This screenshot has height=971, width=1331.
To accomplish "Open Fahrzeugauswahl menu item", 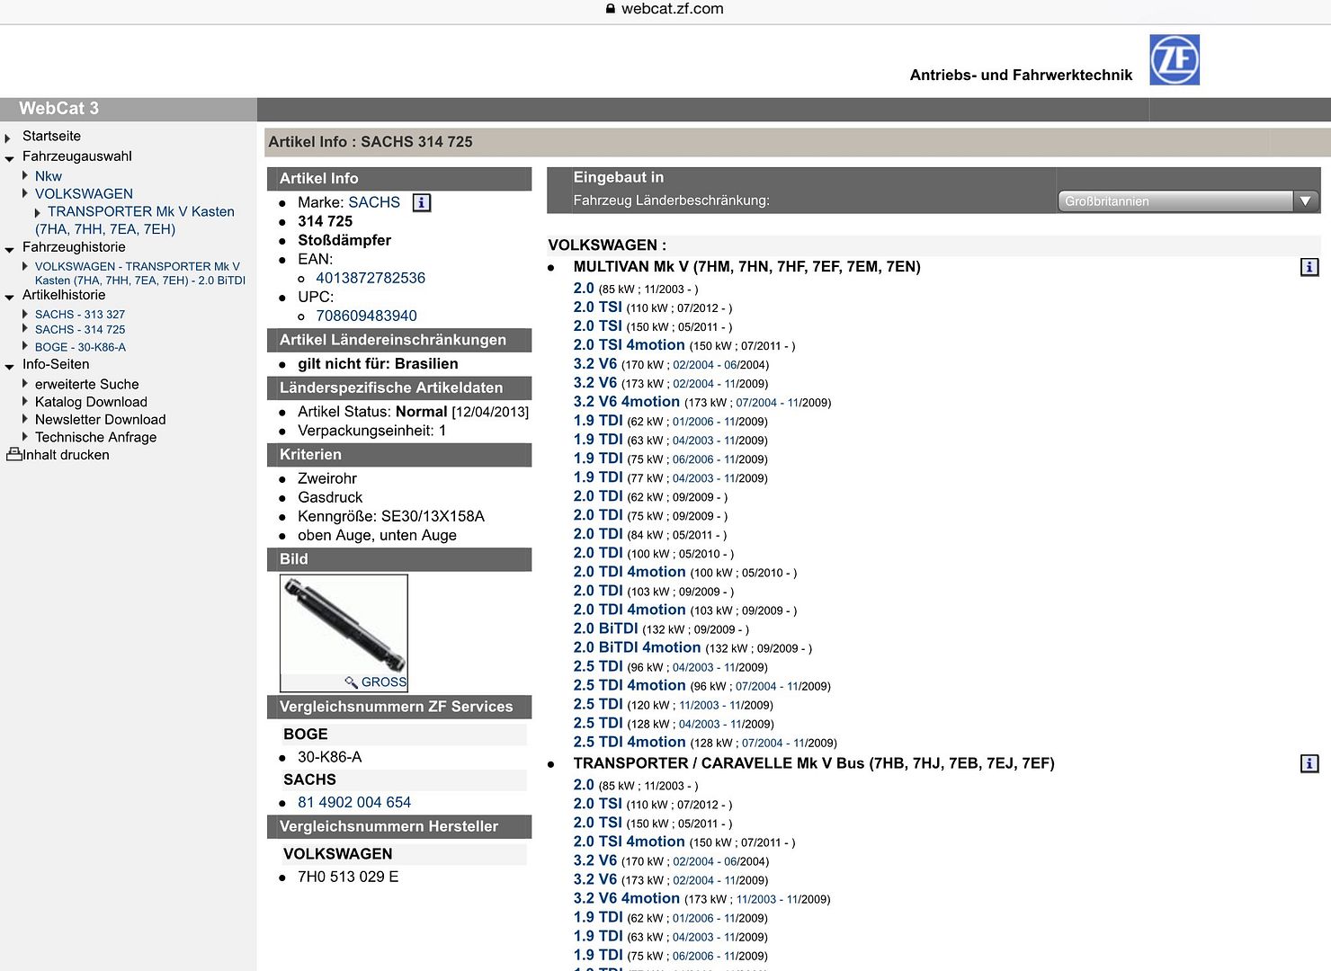I will (x=77, y=156).
